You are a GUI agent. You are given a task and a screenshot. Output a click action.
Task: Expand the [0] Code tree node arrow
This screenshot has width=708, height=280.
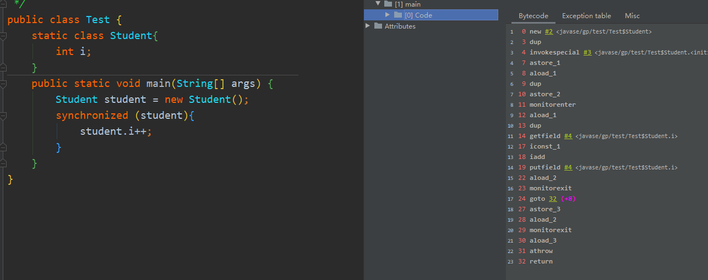click(x=388, y=15)
